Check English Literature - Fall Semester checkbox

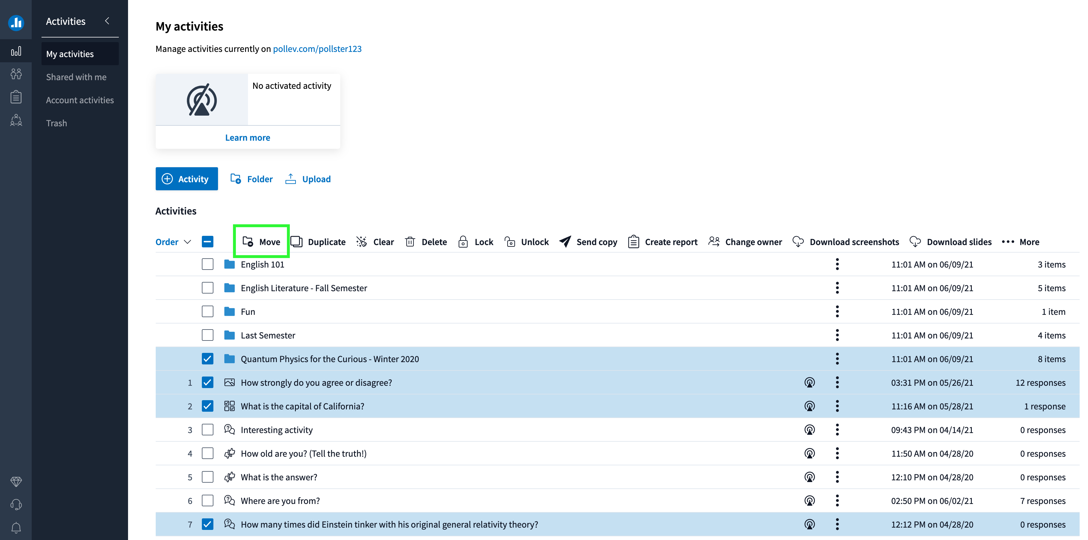tap(207, 288)
